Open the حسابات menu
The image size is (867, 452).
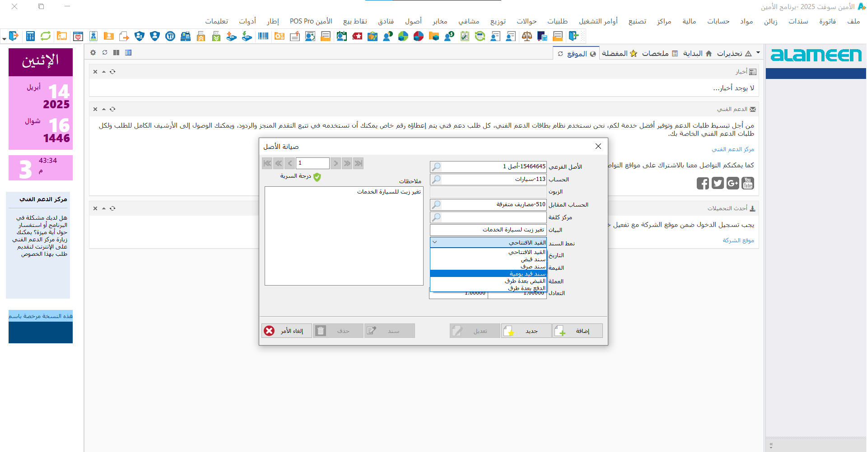[x=718, y=21]
